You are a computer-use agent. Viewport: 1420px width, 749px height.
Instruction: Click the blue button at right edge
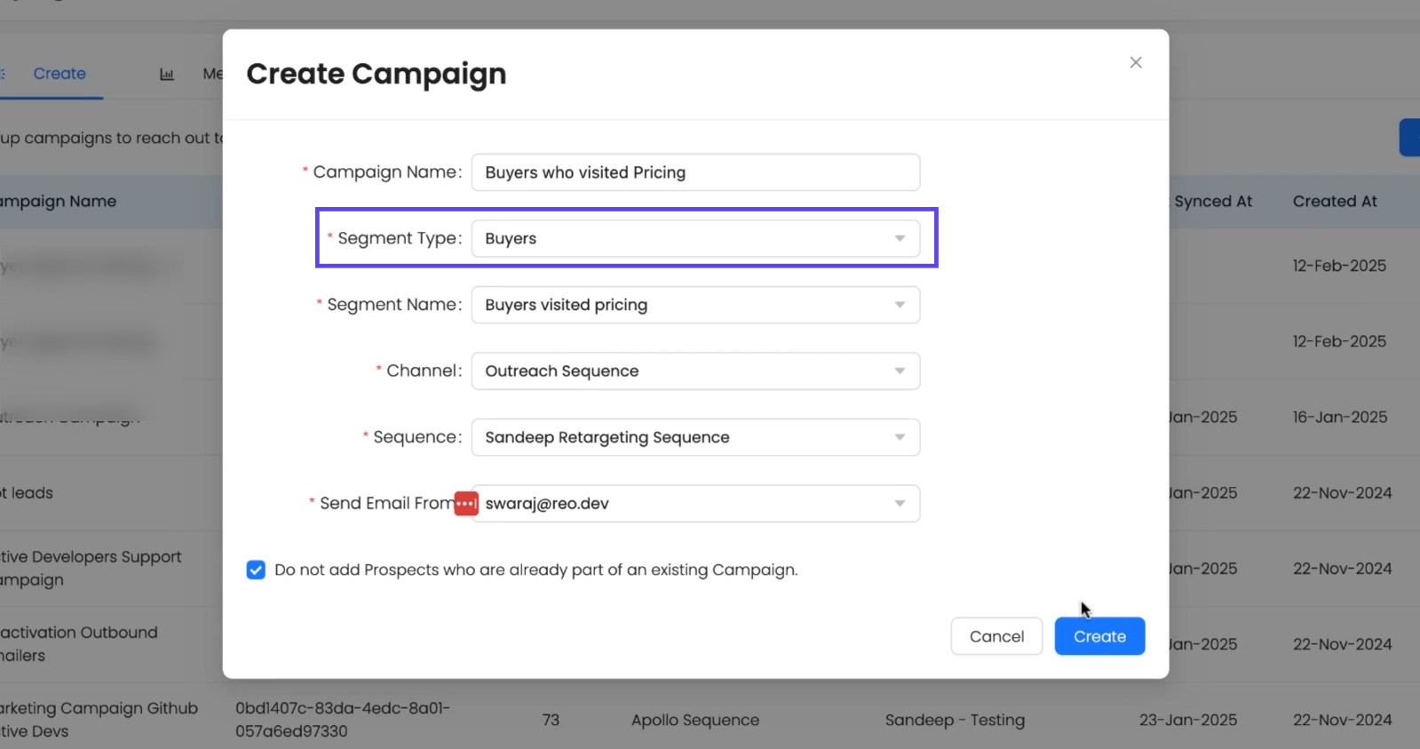coord(1409,138)
